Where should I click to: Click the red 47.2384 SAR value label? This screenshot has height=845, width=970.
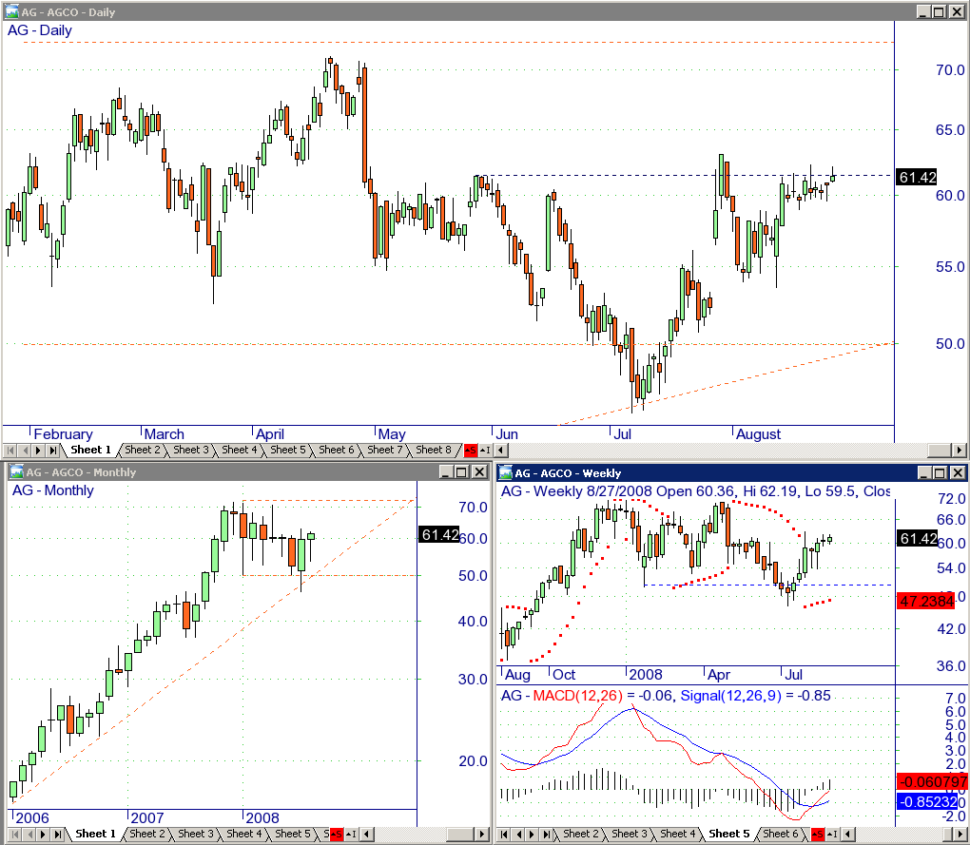click(x=926, y=600)
